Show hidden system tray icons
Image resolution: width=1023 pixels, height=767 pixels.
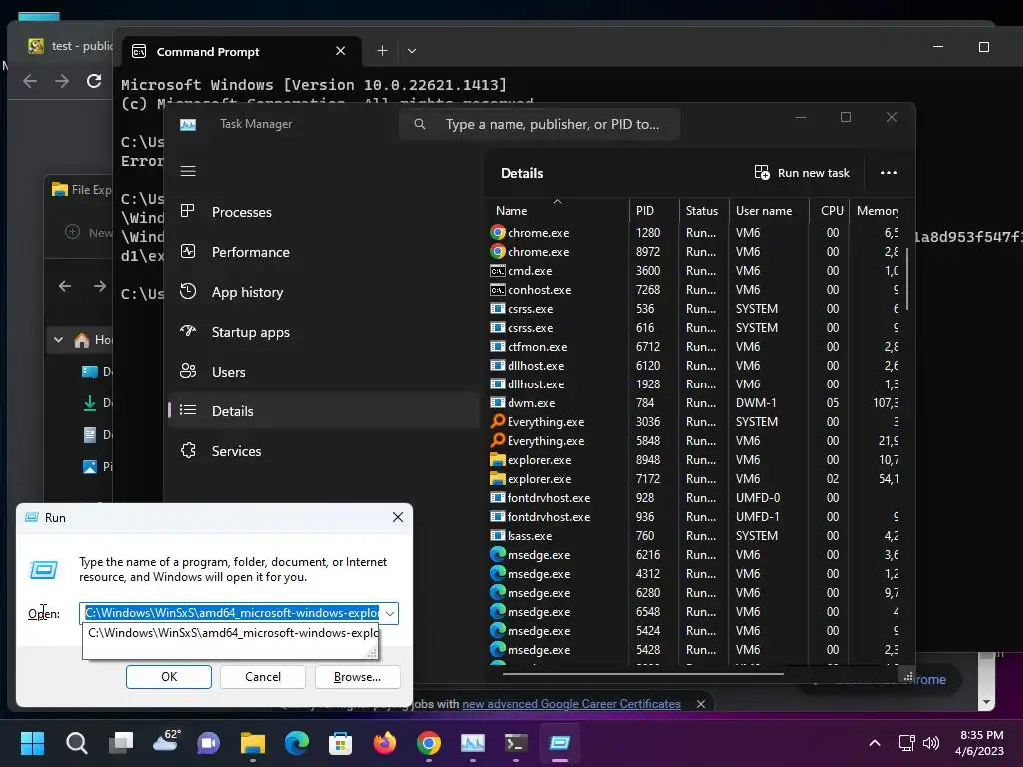tap(875, 743)
